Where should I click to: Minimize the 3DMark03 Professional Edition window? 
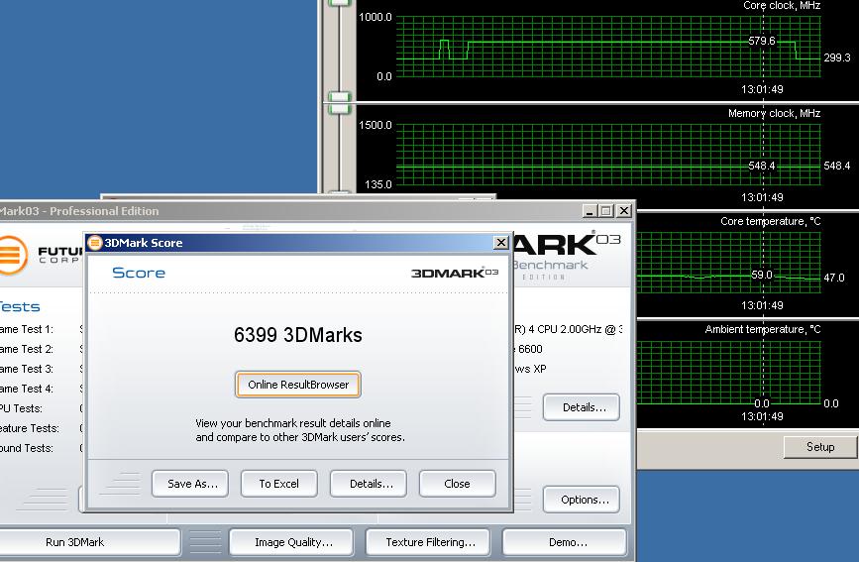[x=590, y=211]
